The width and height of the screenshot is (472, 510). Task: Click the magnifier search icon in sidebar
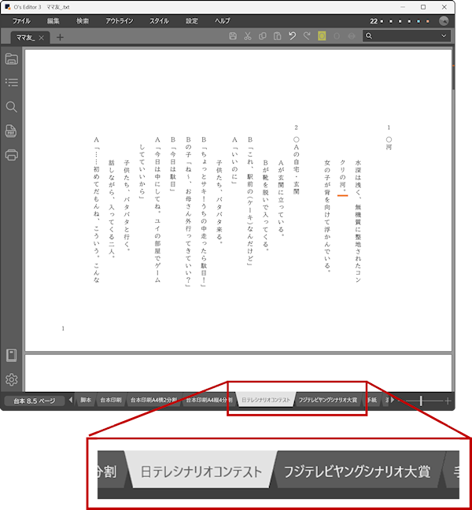point(12,106)
